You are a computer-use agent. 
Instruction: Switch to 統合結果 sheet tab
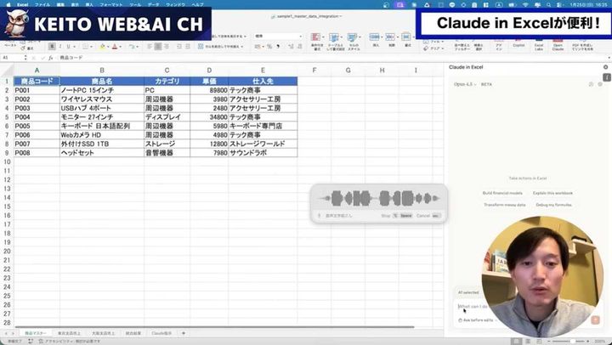133,333
